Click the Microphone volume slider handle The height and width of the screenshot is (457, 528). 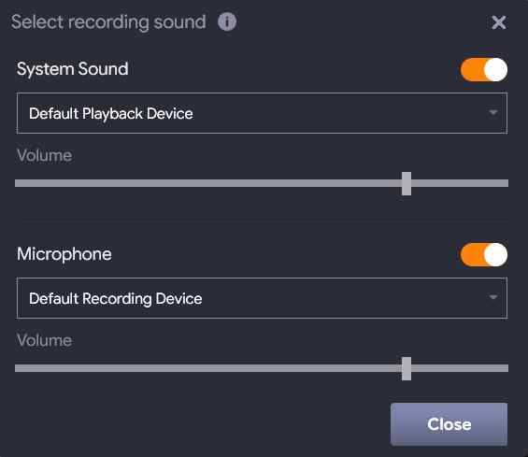pyautogui.click(x=407, y=368)
